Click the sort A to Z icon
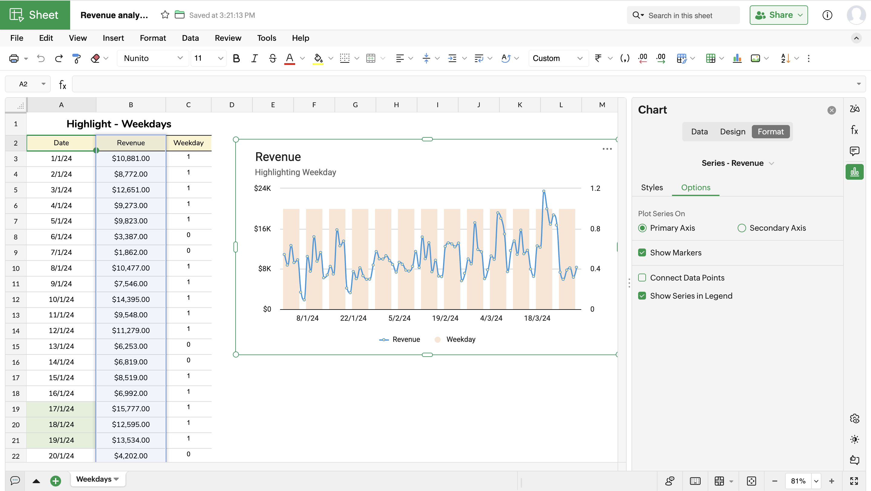The width and height of the screenshot is (871, 491). (785, 58)
